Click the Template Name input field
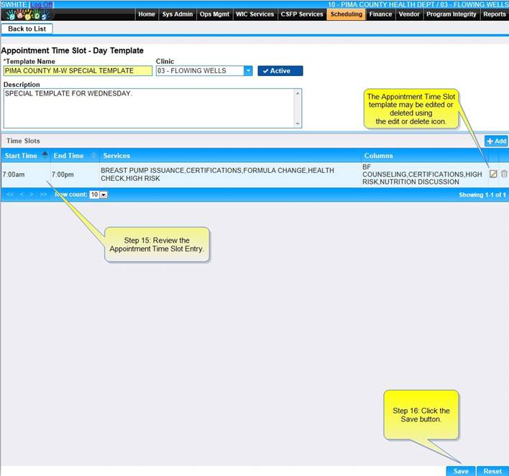 pos(77,71)
